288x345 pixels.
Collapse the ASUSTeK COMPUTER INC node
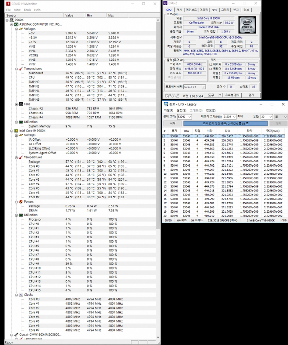12,24
